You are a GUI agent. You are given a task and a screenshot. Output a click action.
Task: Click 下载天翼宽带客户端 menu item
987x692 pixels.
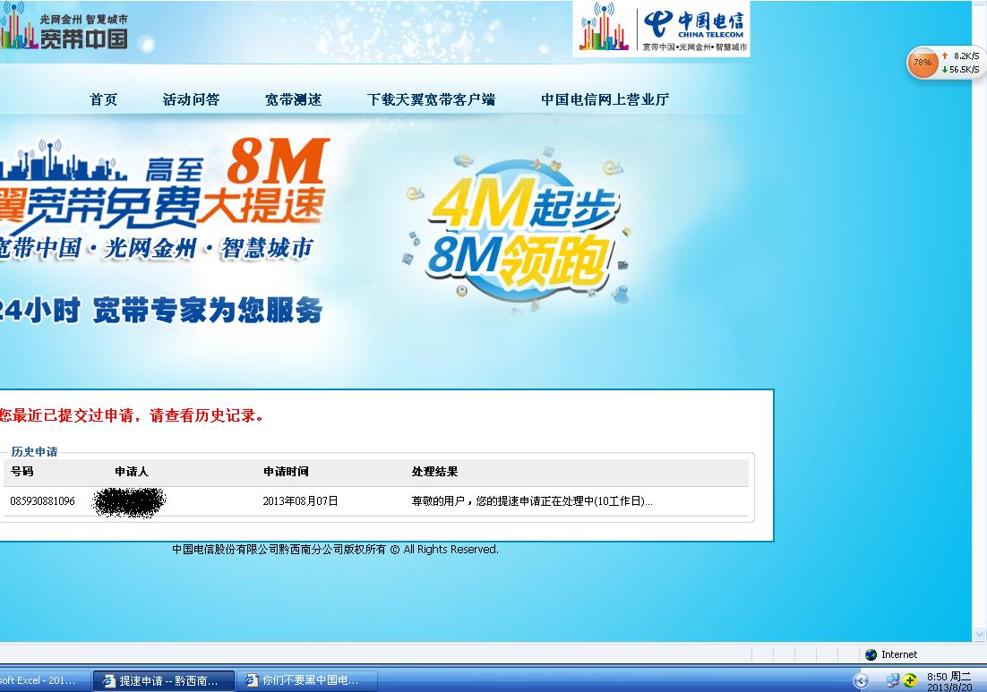point(431,99)
